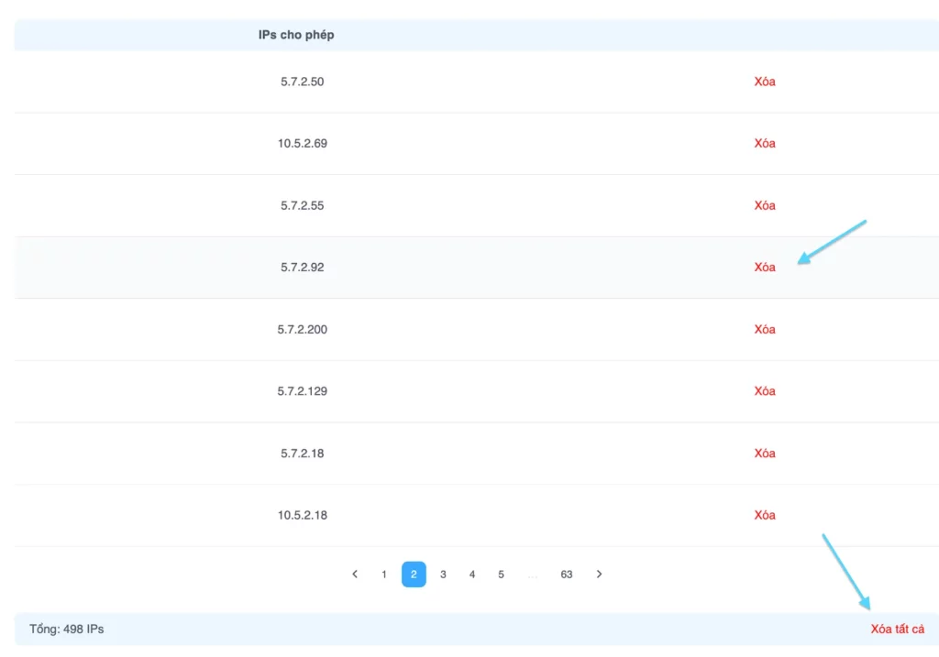Delete IP 5.7.2.18
Viewport: 939px width, 657px height.
[765, 454]
